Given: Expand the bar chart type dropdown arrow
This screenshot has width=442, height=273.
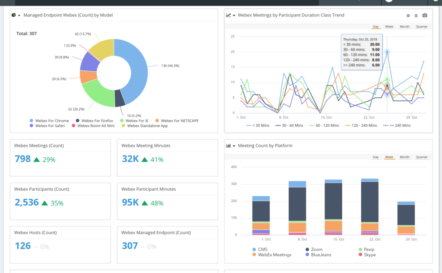Looking at the screenshot, I should tap(234, 145).
